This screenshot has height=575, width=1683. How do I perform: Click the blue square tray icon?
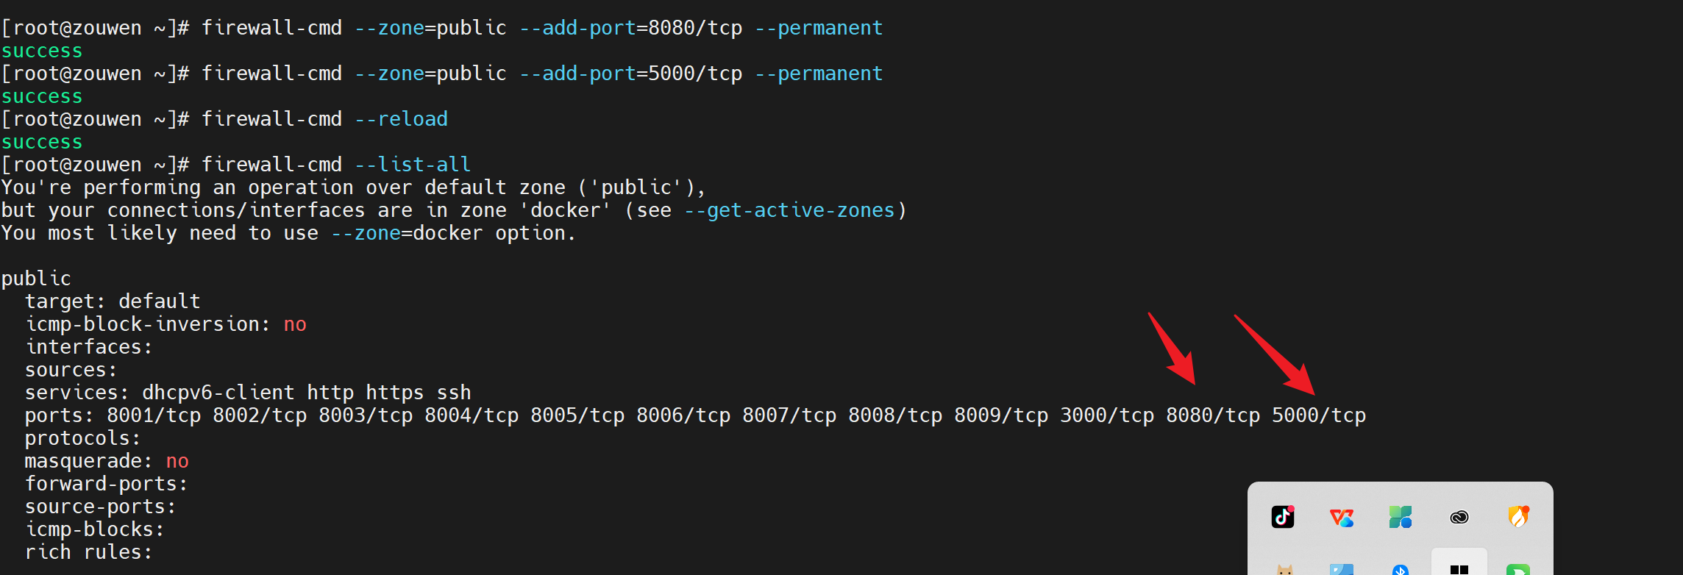coord(1342,569)
